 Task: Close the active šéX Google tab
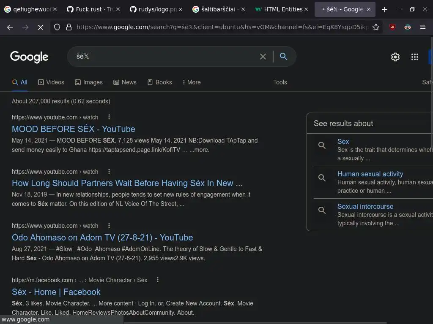click(x=369, y=9)
